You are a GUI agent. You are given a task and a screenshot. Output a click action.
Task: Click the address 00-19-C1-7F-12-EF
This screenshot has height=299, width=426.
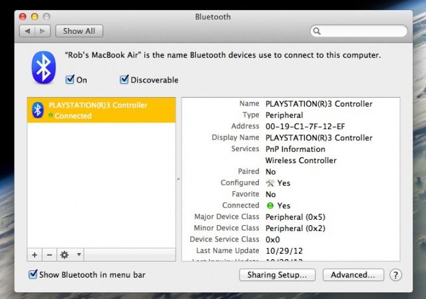(x=305, y=127)
